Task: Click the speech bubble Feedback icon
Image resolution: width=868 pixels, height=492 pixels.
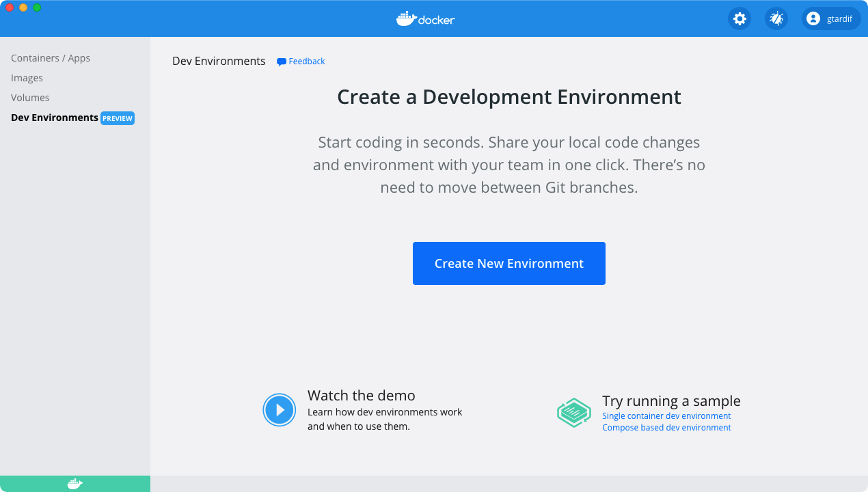Action: 281,61
